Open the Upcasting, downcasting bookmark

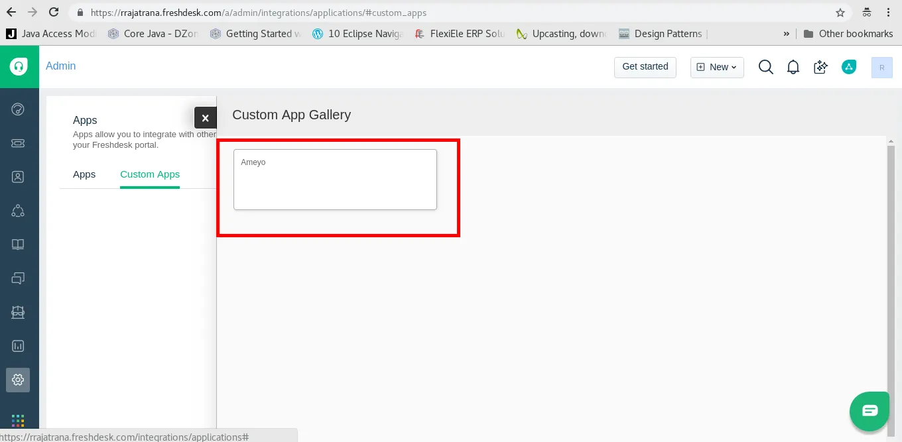pos(562,34)
